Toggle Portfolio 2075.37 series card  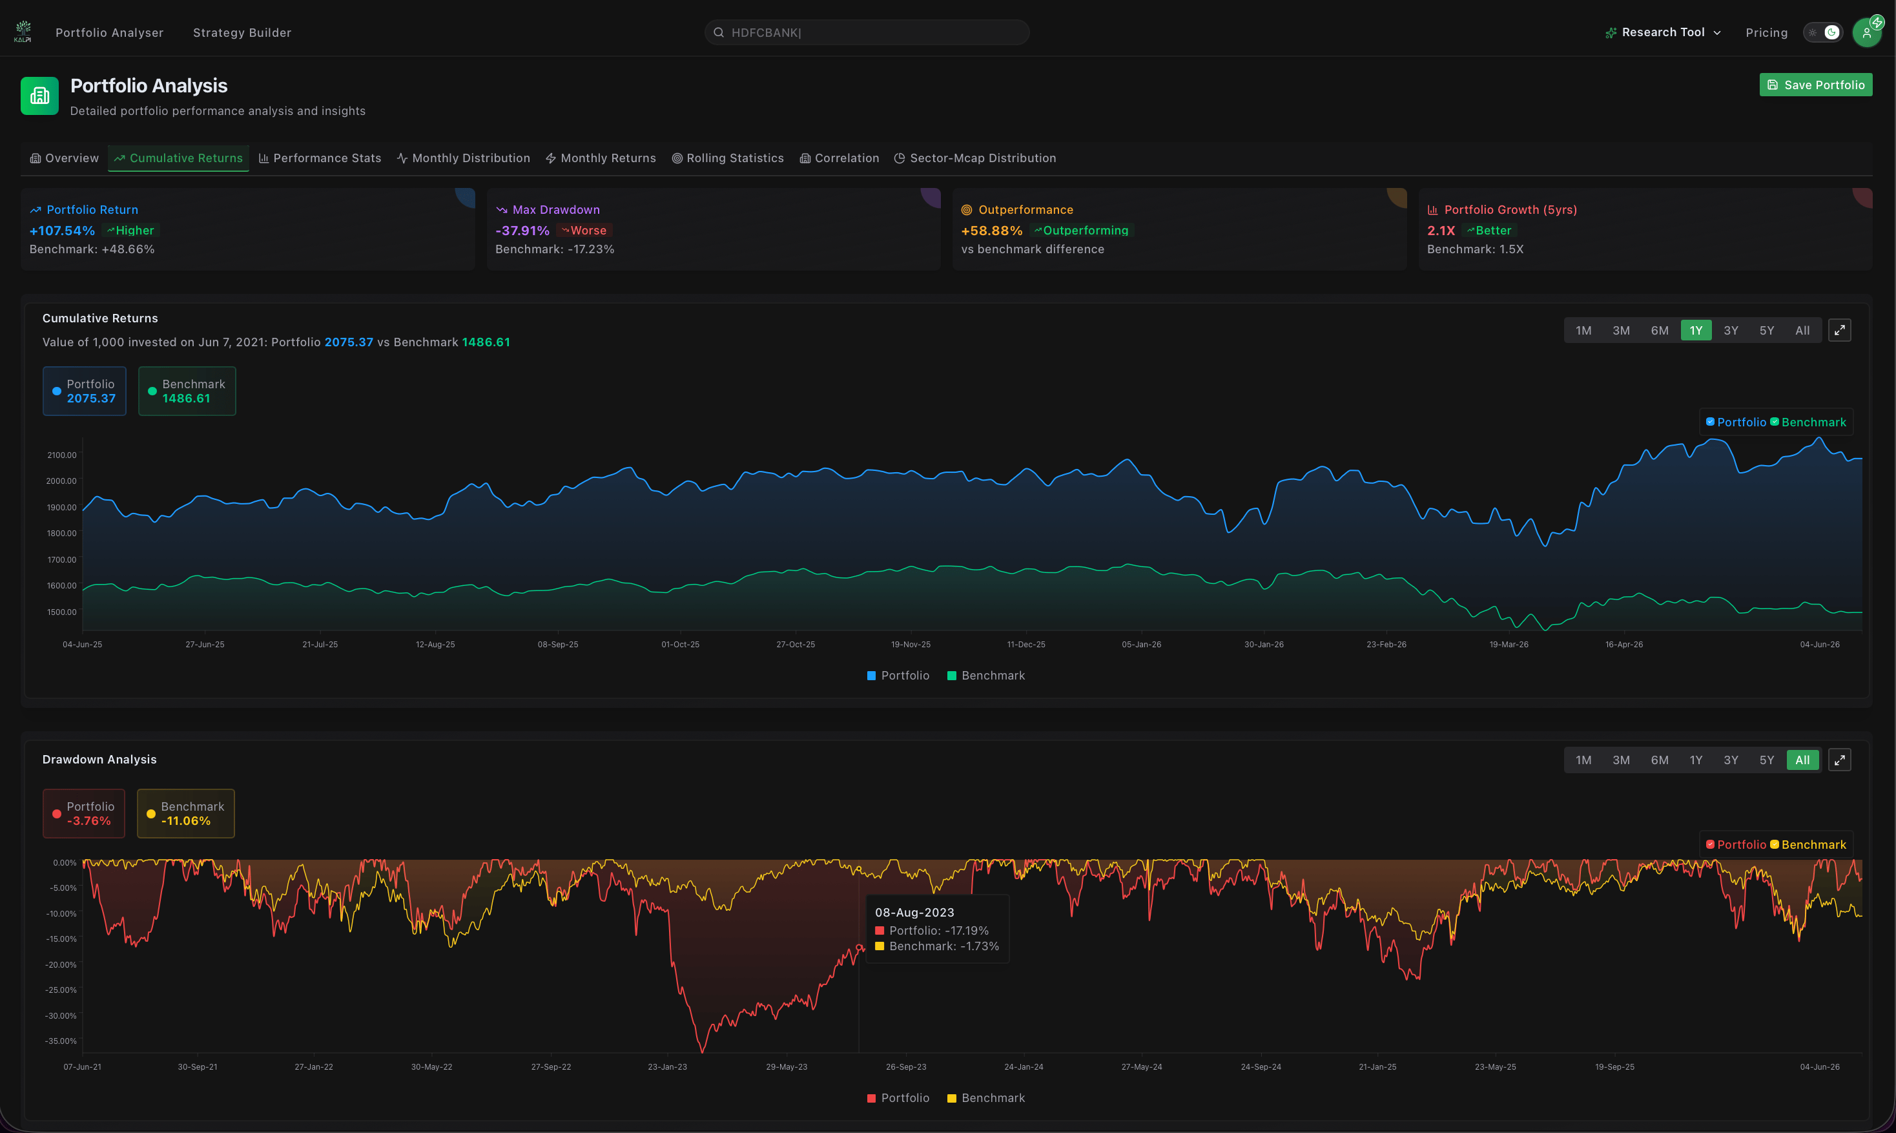84,391
